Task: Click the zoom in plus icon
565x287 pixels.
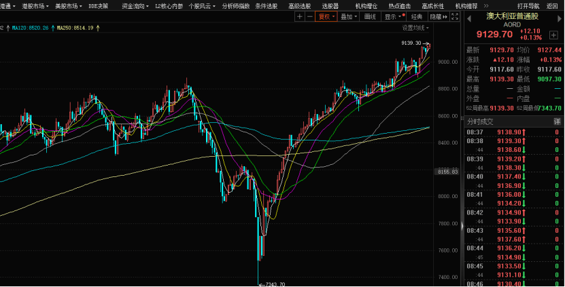Action: pos(300,16)
